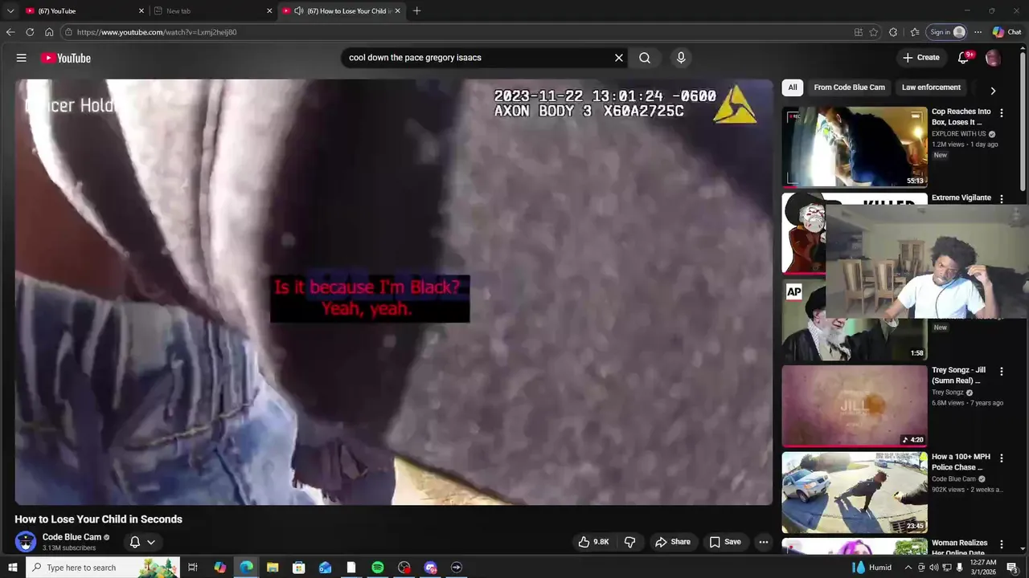Screen dimensions: 1029x578
Task: Click the Sign in profile button
Action: [947, 32]
